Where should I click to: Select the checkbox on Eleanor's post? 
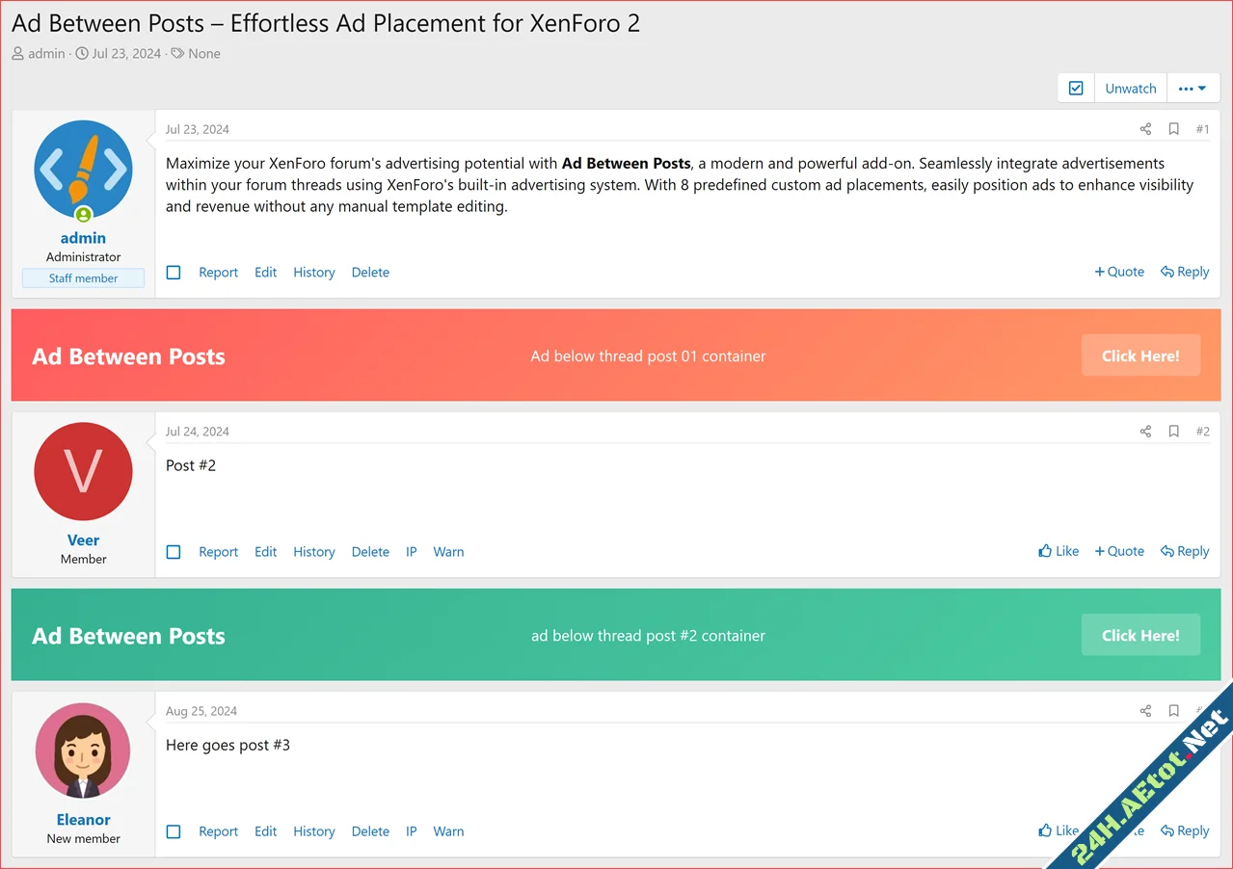point(174,831)
